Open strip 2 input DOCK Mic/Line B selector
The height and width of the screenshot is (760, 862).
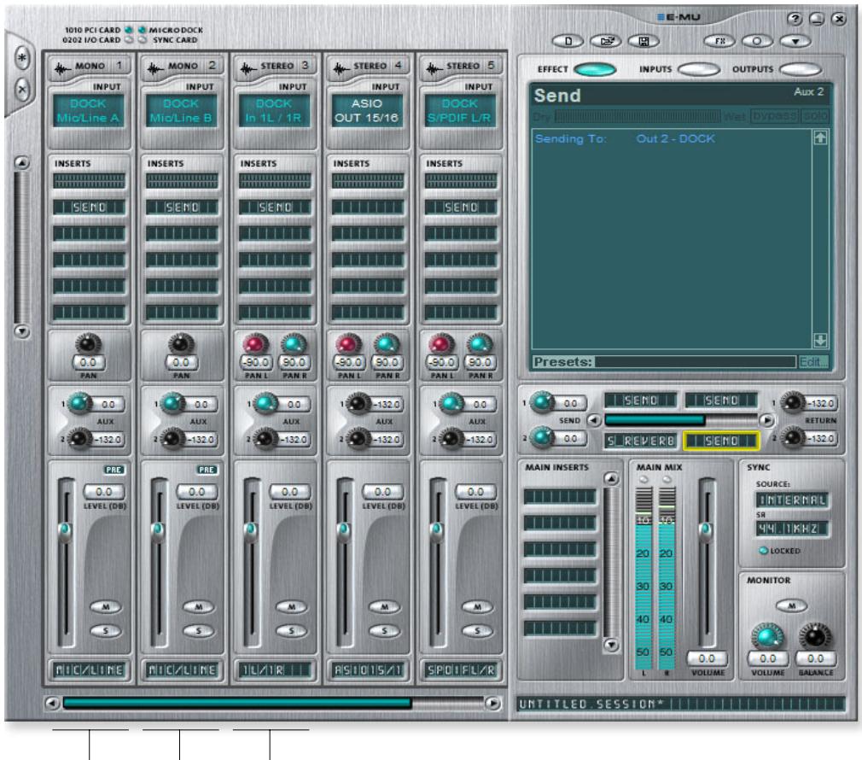coord(181,110)
